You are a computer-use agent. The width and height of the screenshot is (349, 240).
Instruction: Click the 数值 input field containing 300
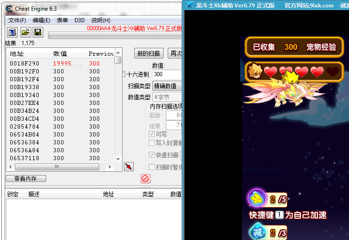coord(167,74)
